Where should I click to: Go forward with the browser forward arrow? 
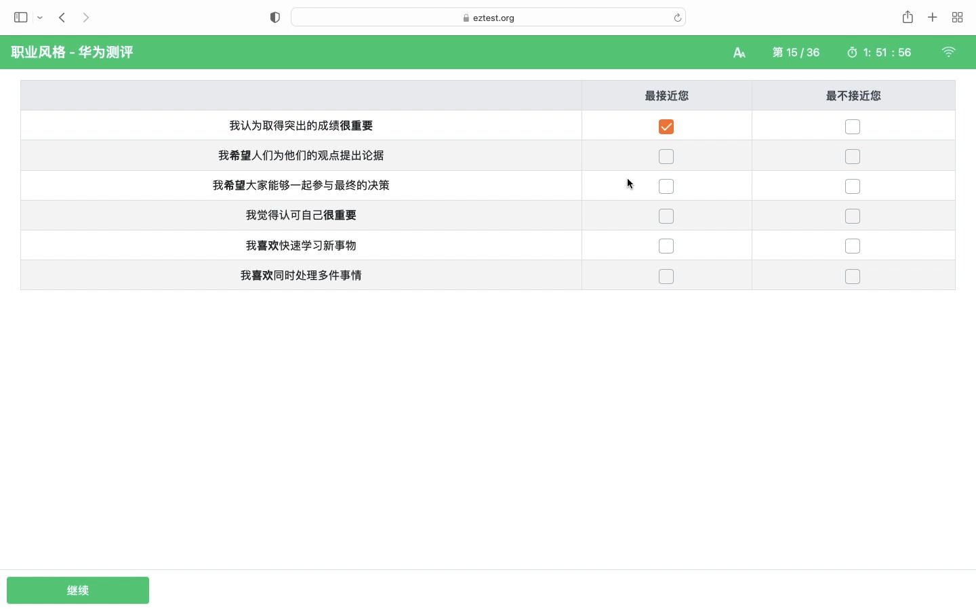[x=86, y=18]
